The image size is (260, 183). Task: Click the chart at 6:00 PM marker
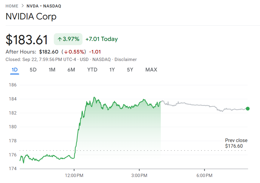204,175
